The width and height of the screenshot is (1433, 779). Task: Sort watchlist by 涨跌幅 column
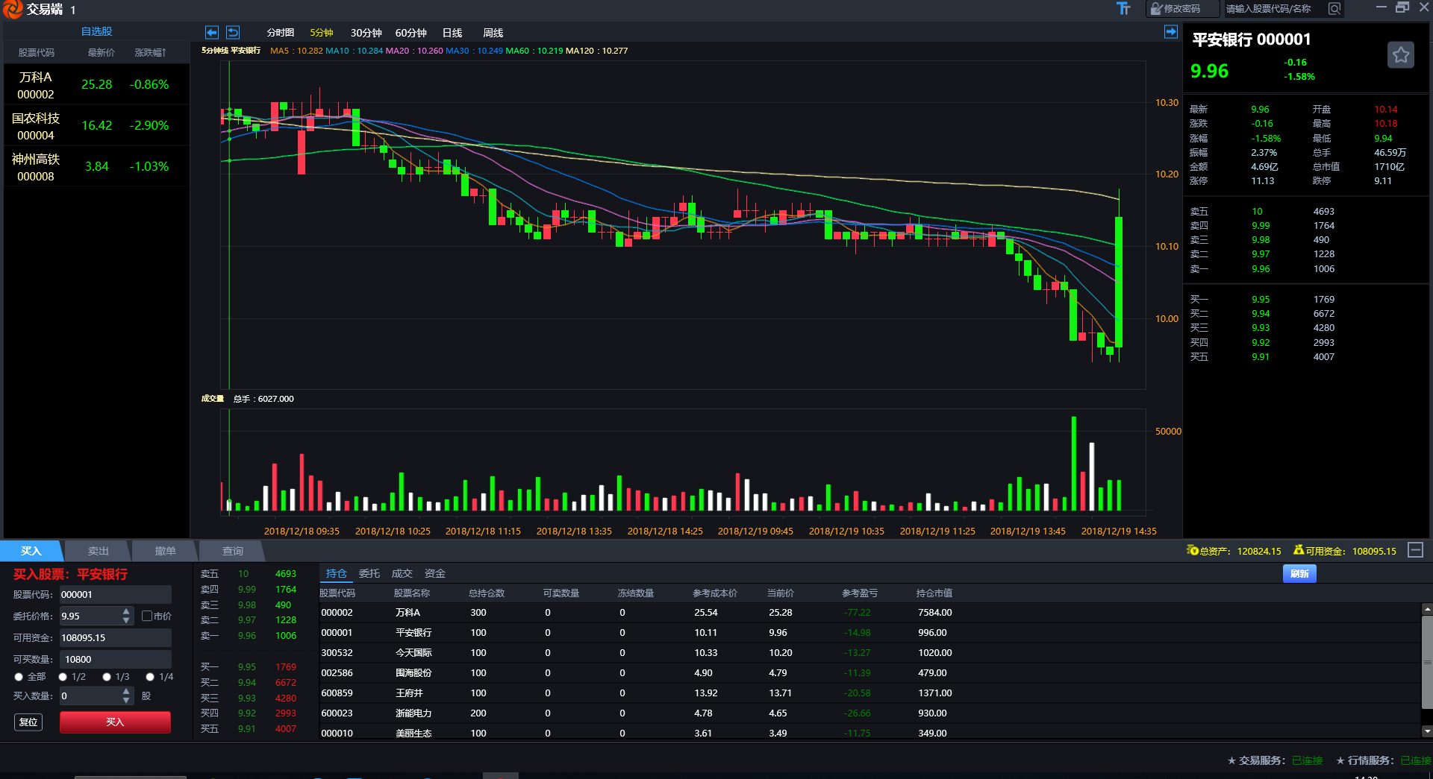point(150,53)
